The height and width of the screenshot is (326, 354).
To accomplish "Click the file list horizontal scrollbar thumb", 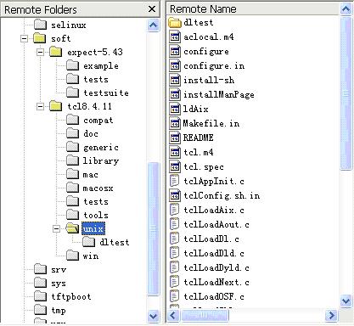I will tap(205, 315).
